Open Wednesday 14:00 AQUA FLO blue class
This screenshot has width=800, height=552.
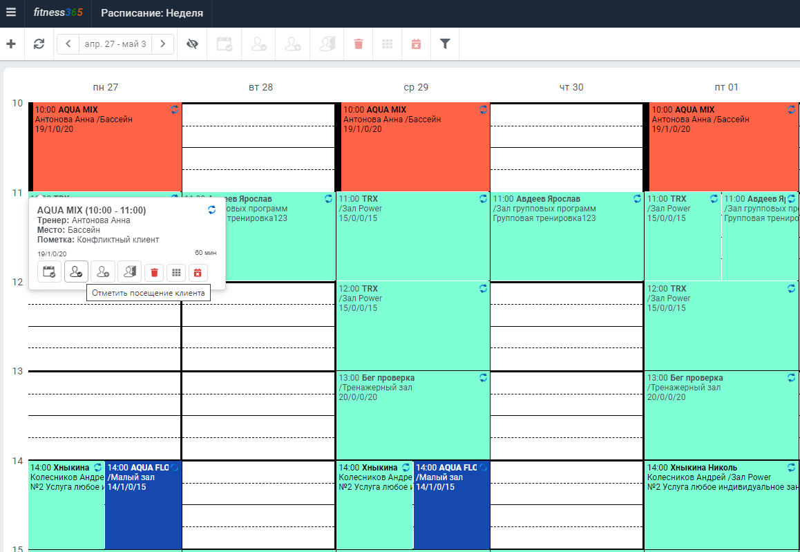click(x=452, y=505)
